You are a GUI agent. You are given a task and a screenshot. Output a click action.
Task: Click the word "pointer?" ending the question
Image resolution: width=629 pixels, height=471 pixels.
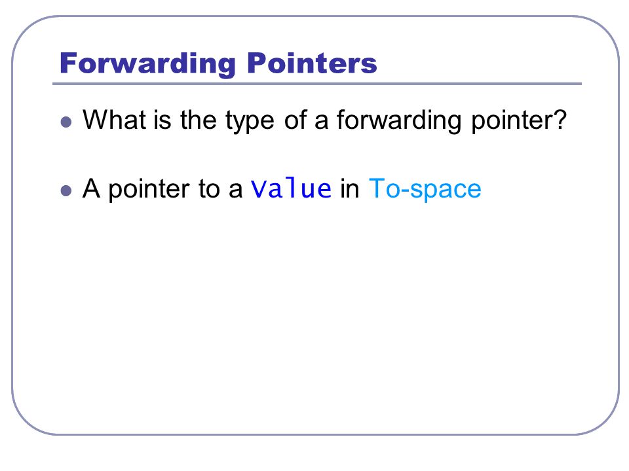pyautogui.click(x=519, y=121)
